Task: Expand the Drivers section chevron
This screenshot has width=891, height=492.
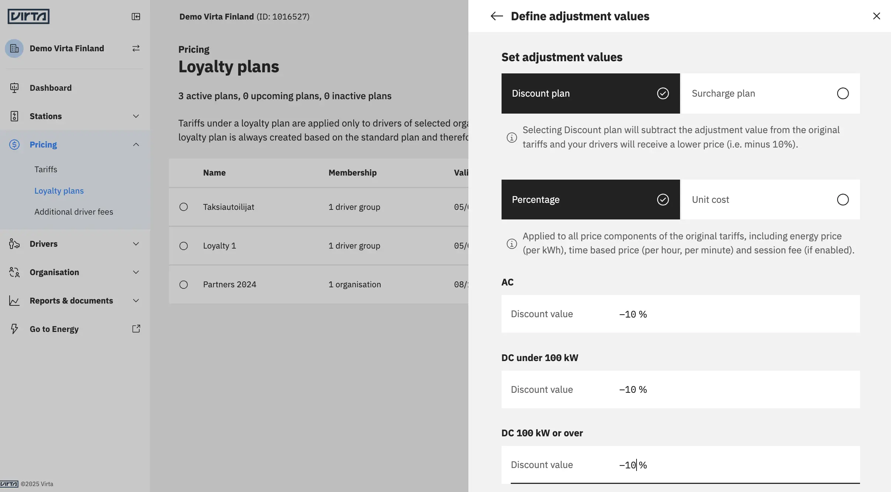Action: pyautogui.click(x=136, y=244)
